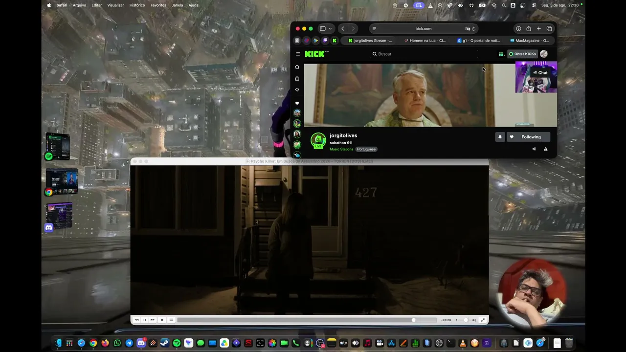Open the Favoritos menu
626x352 pixels.
click(x=158, y=5)
